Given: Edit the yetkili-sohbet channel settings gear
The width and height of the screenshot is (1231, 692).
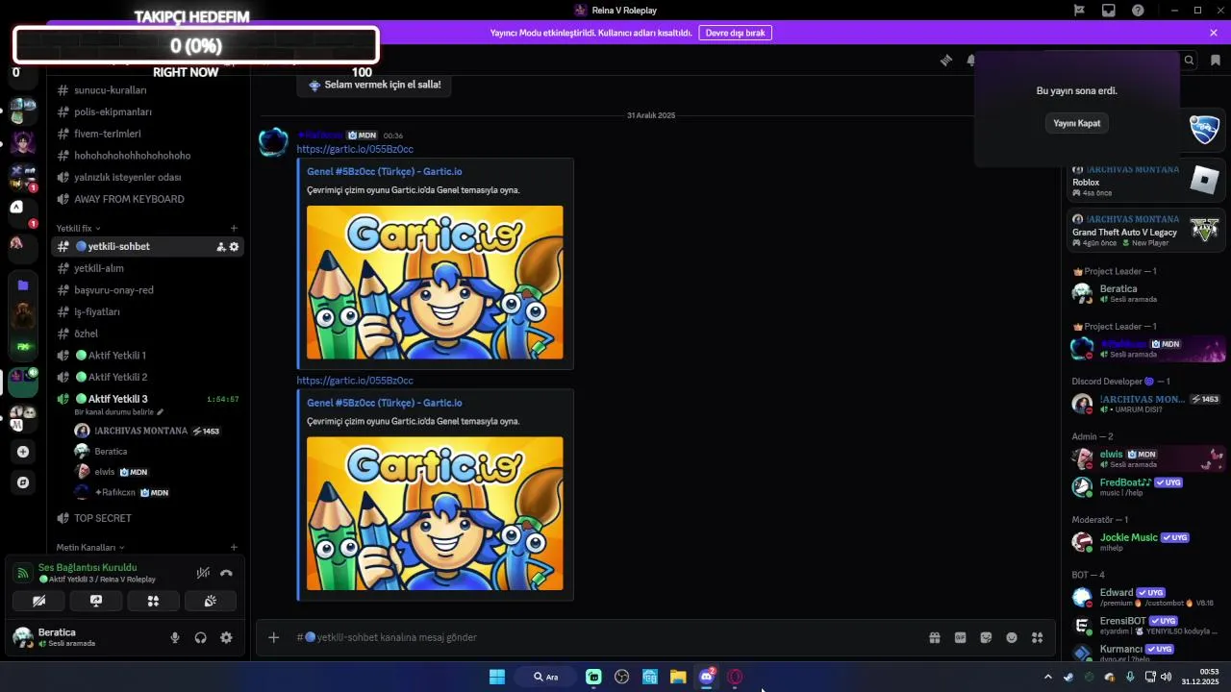Looking at the screenshot, I should [234, 247].
